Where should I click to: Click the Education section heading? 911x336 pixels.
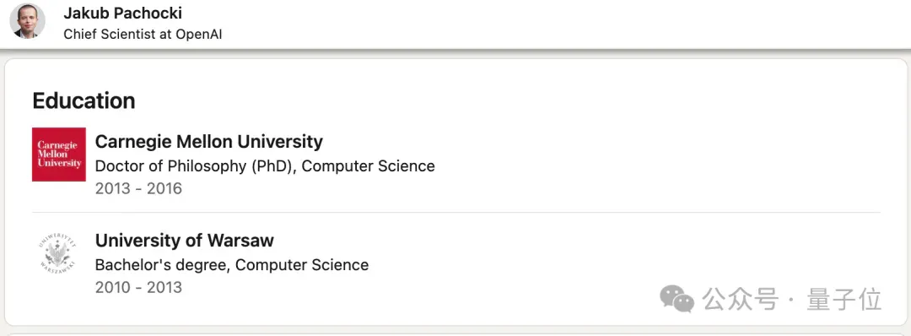pyautogui.click(x=84, y=100)
